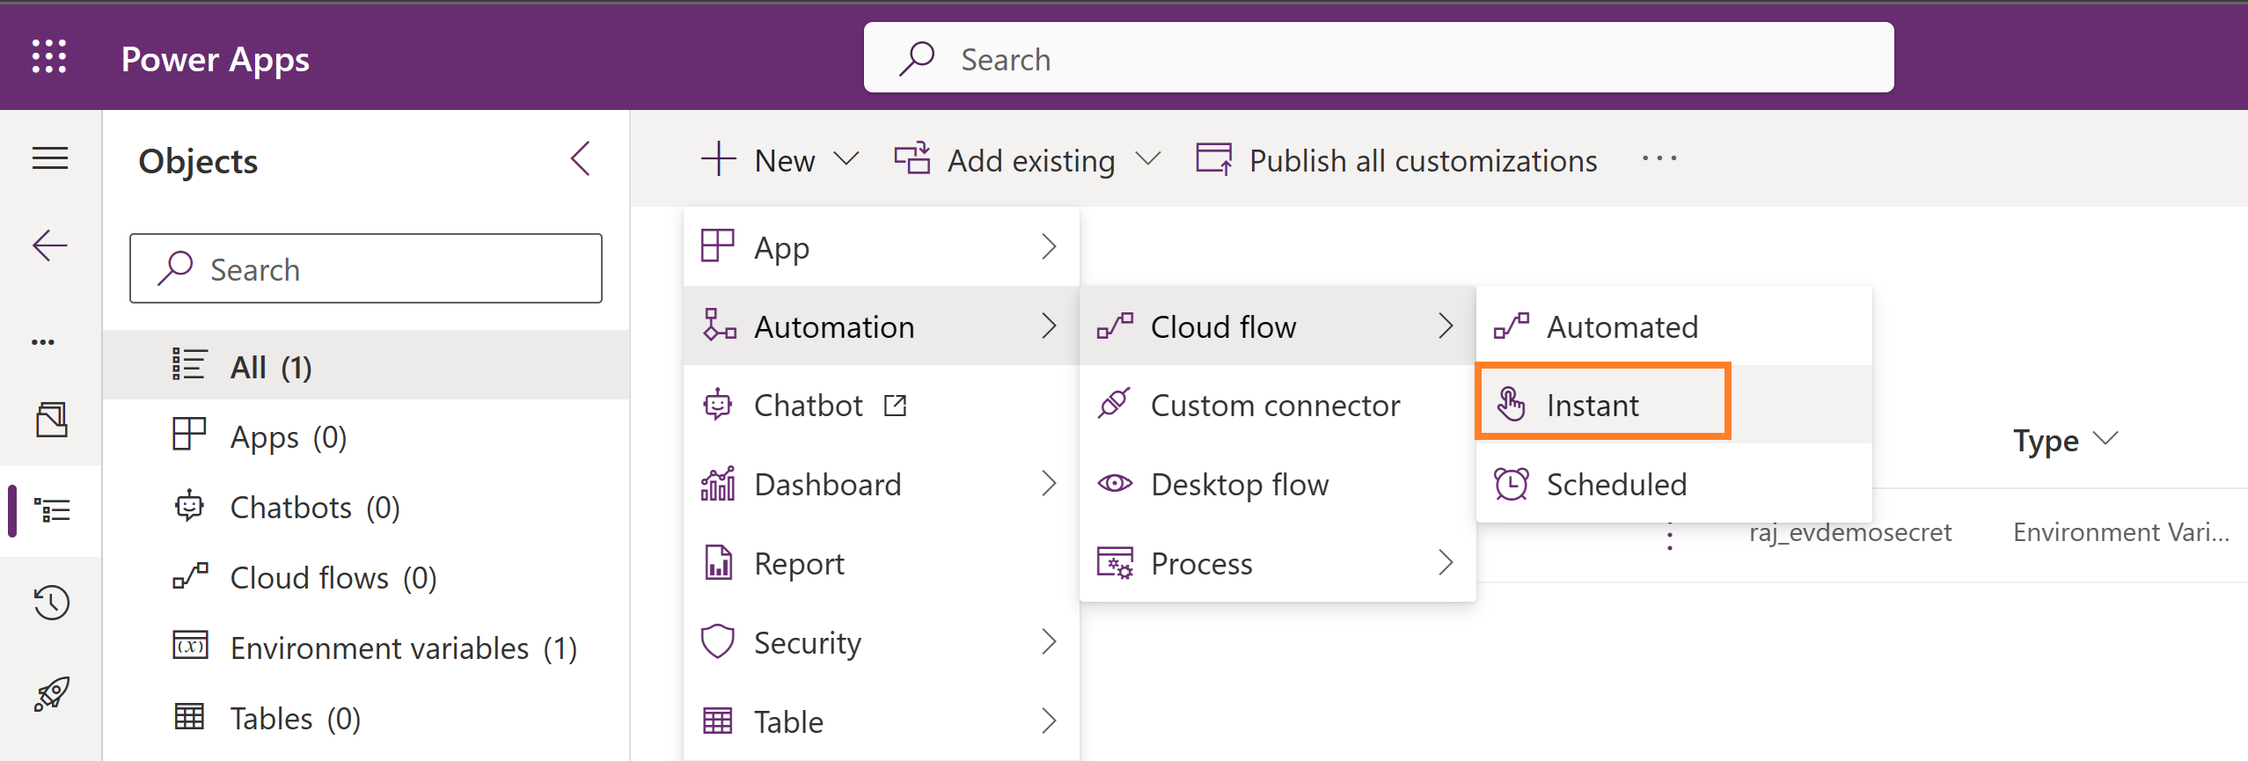
Task: Open the New dropdown menu
Action: pyautogui.click(x=780, y=160)
